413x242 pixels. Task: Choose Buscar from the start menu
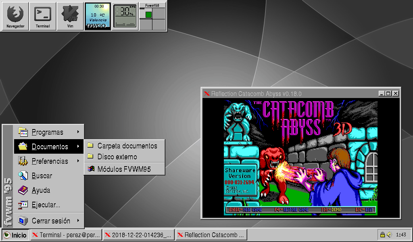[49, 175]
